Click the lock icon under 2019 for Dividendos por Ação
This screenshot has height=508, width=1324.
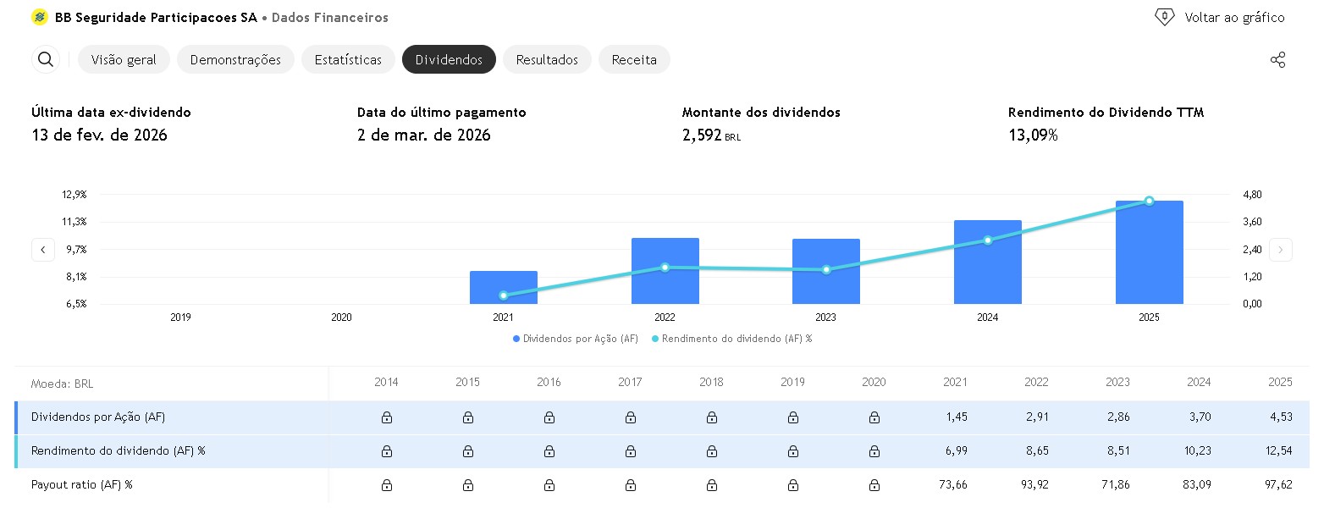pos(793,417)
